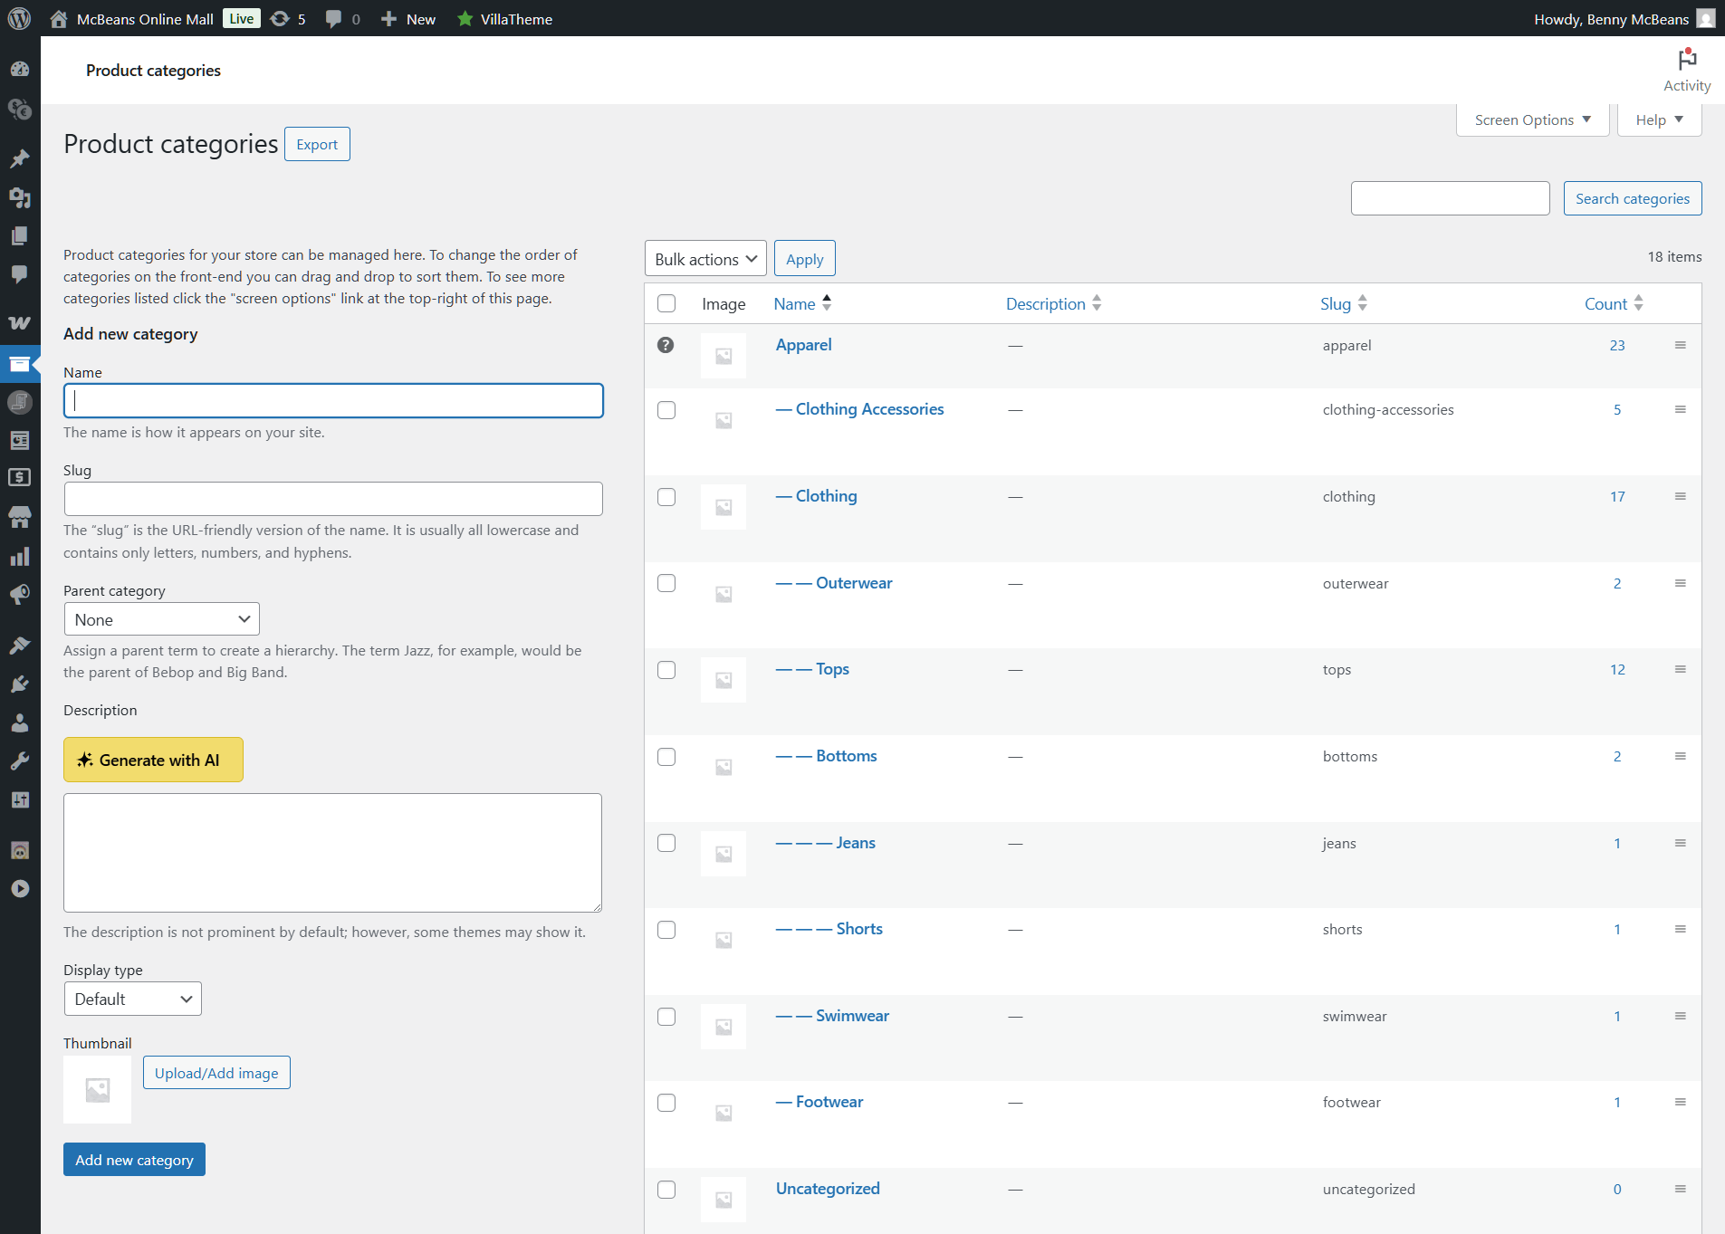1725x1234 pixels.
Task: Click the Search categories button
Action: click(x=1632, y=198)
